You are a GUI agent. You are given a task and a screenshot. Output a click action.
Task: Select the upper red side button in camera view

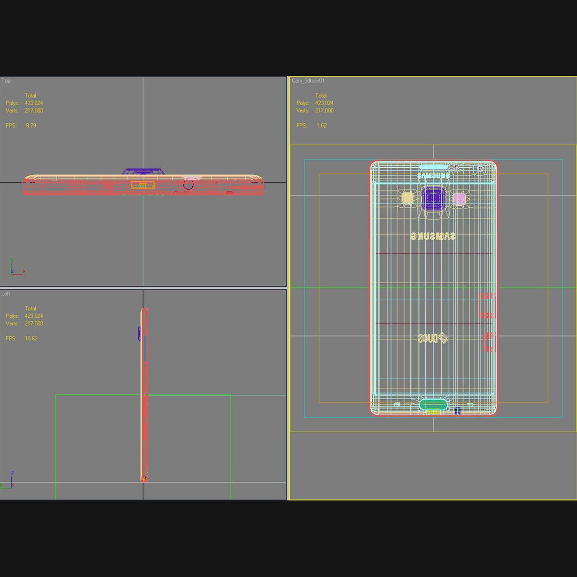pos(487,306)
